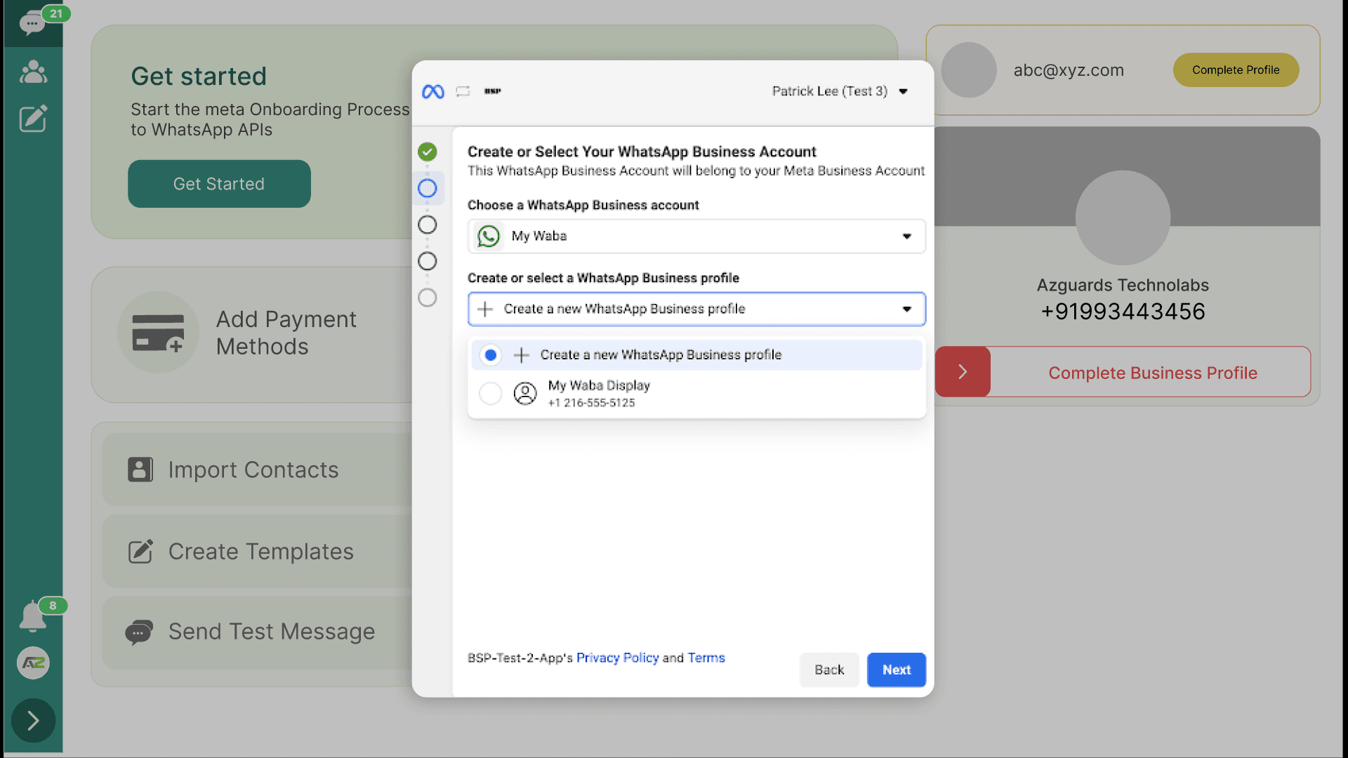Click the payment card icon
This screenshot has height=758, width=1348.
tap(158, 333)
